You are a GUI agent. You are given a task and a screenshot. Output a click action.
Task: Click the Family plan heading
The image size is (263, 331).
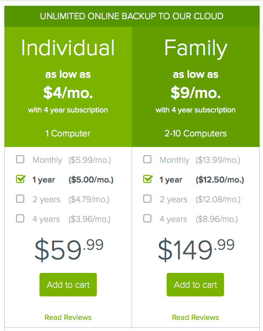196,49
